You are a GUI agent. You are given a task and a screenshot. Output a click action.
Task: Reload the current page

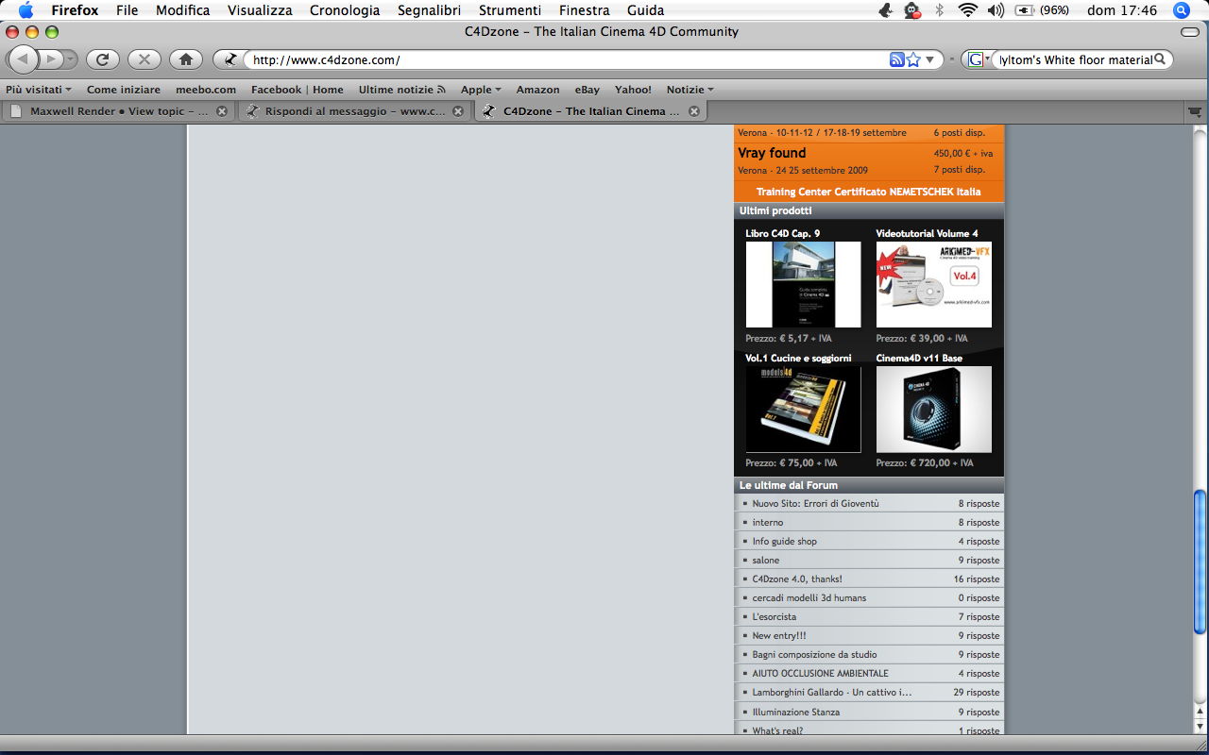103,59
